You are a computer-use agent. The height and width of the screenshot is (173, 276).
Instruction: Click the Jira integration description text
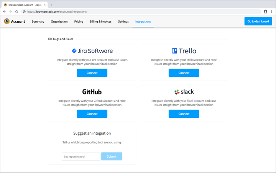(x=92, y=62)
